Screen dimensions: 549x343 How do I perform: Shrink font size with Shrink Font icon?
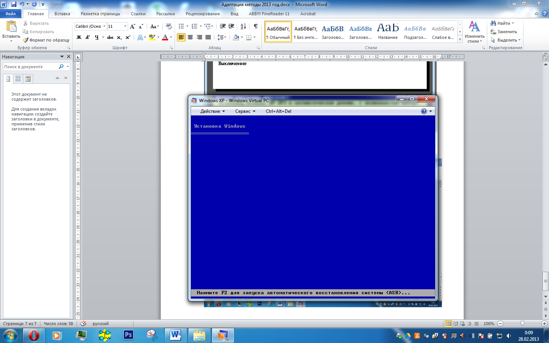[x=141, y=26]
